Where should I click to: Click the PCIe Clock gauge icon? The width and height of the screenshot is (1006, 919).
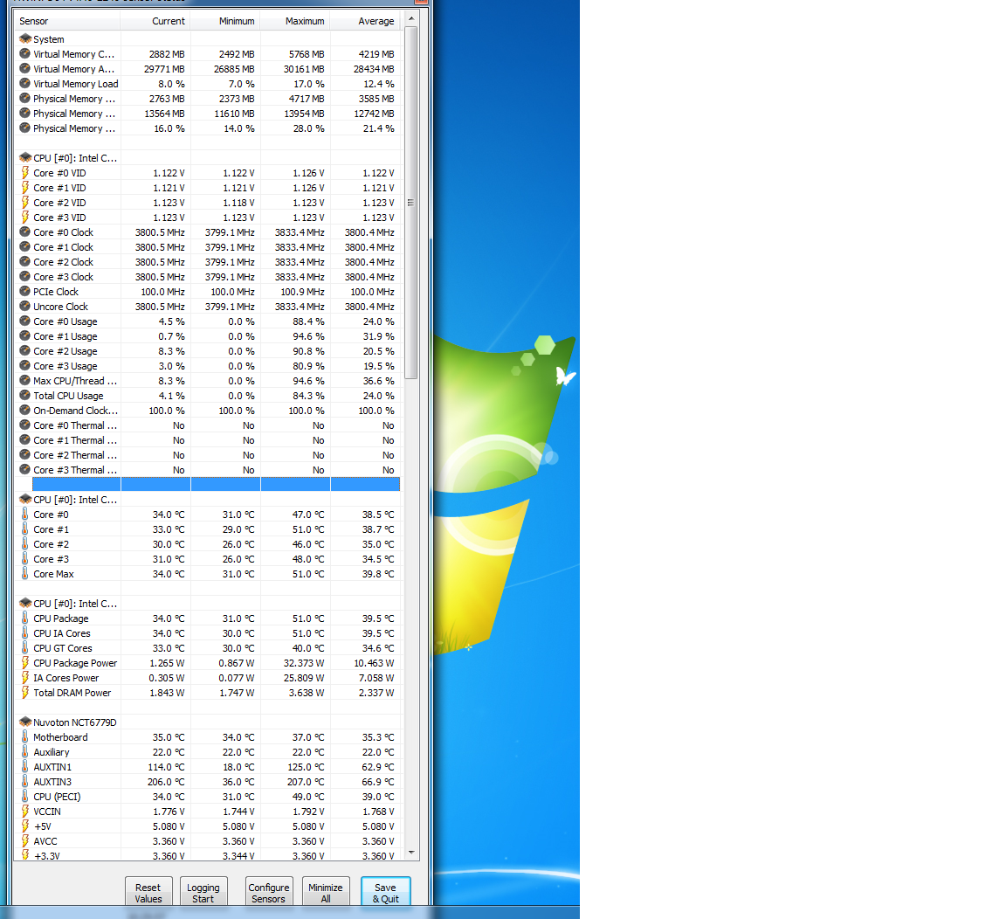pyautogui.click(x=25, y=292)
